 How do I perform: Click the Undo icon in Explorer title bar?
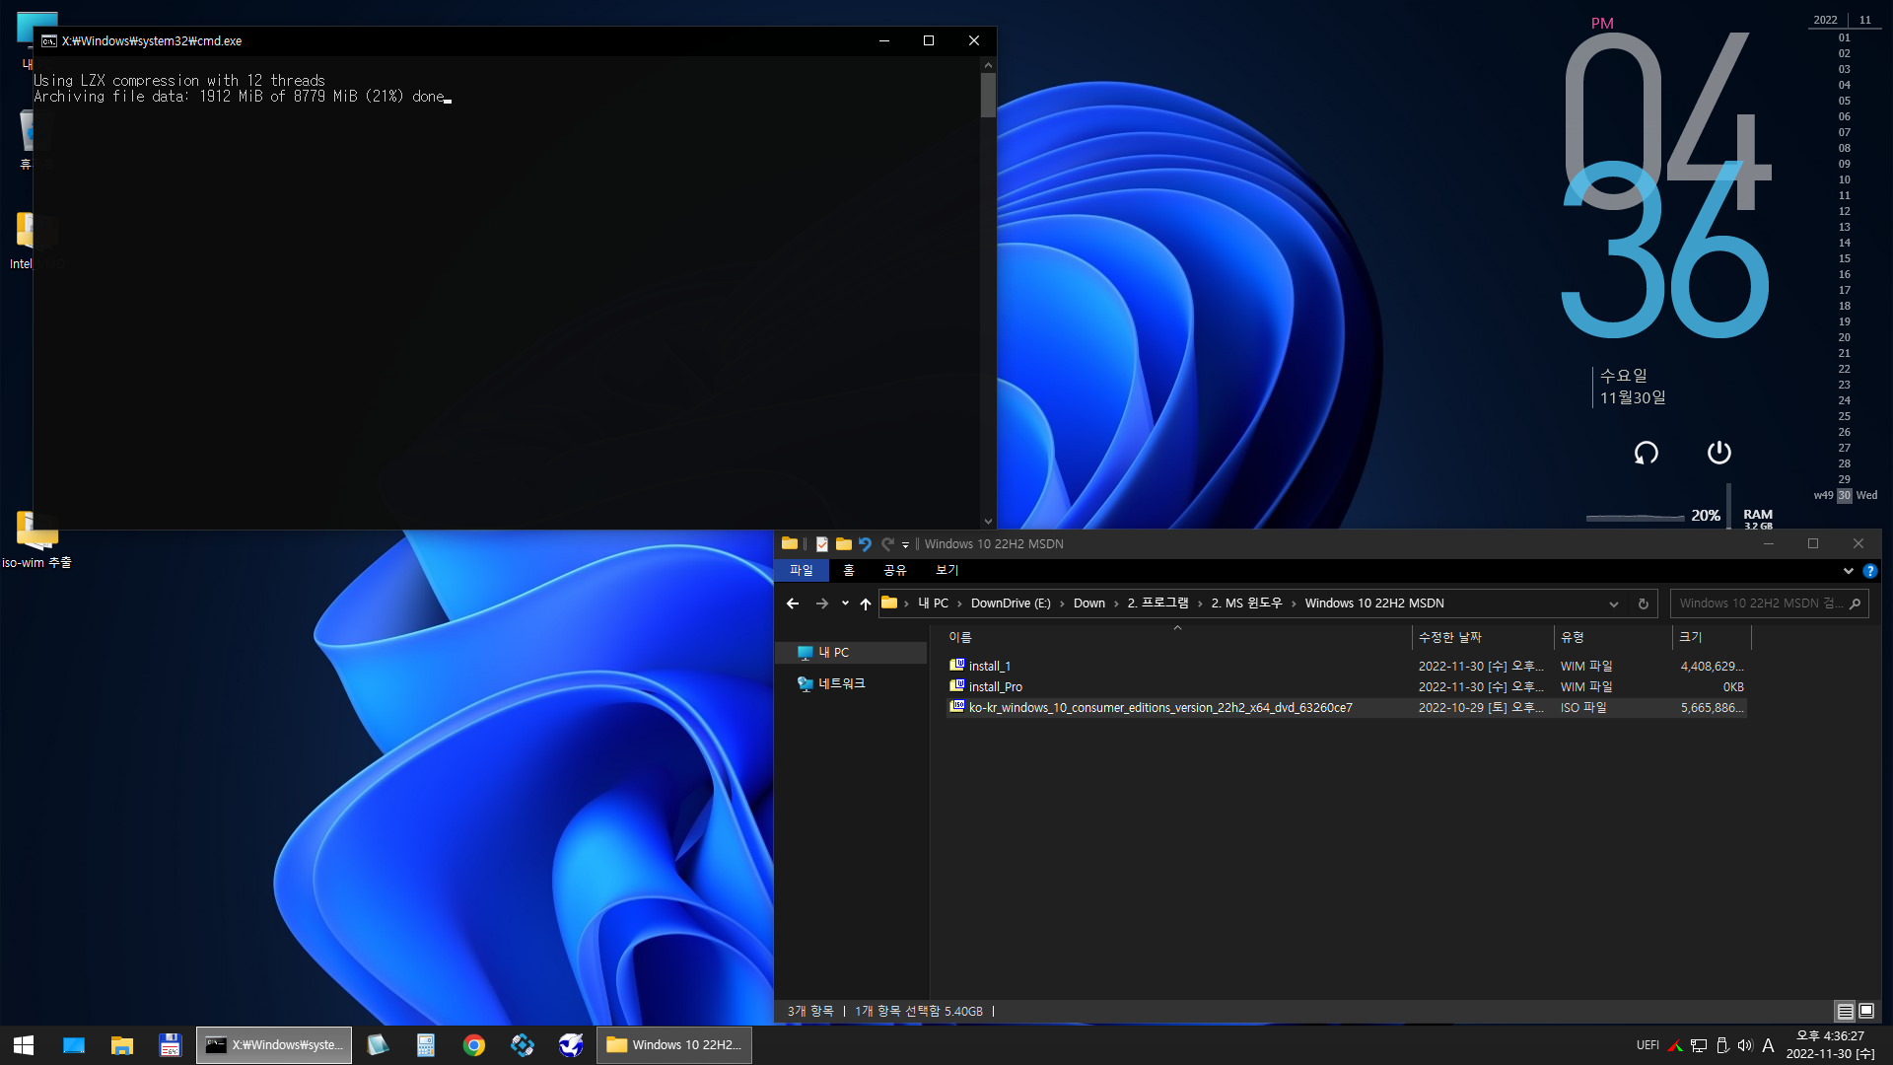point(866,543)
